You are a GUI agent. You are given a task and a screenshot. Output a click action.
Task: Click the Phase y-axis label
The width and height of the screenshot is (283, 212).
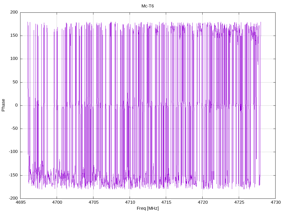[x=3, y=105]
